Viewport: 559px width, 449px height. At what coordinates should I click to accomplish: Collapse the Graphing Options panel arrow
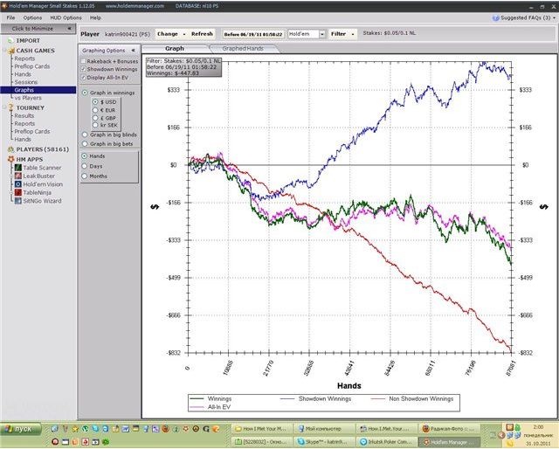click(133, 51)
